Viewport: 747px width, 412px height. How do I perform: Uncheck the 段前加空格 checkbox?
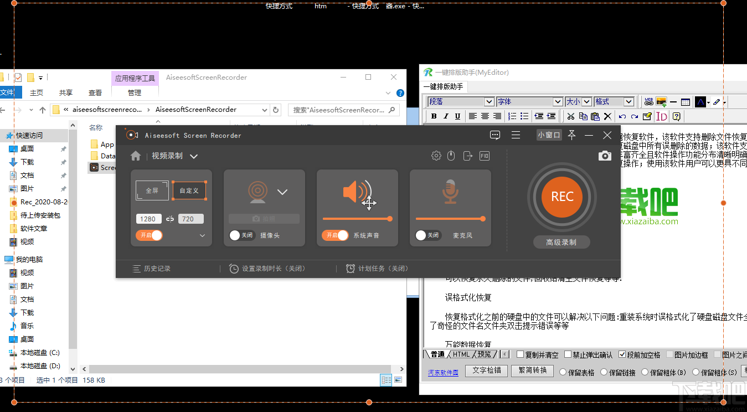[x=622, y=354]
